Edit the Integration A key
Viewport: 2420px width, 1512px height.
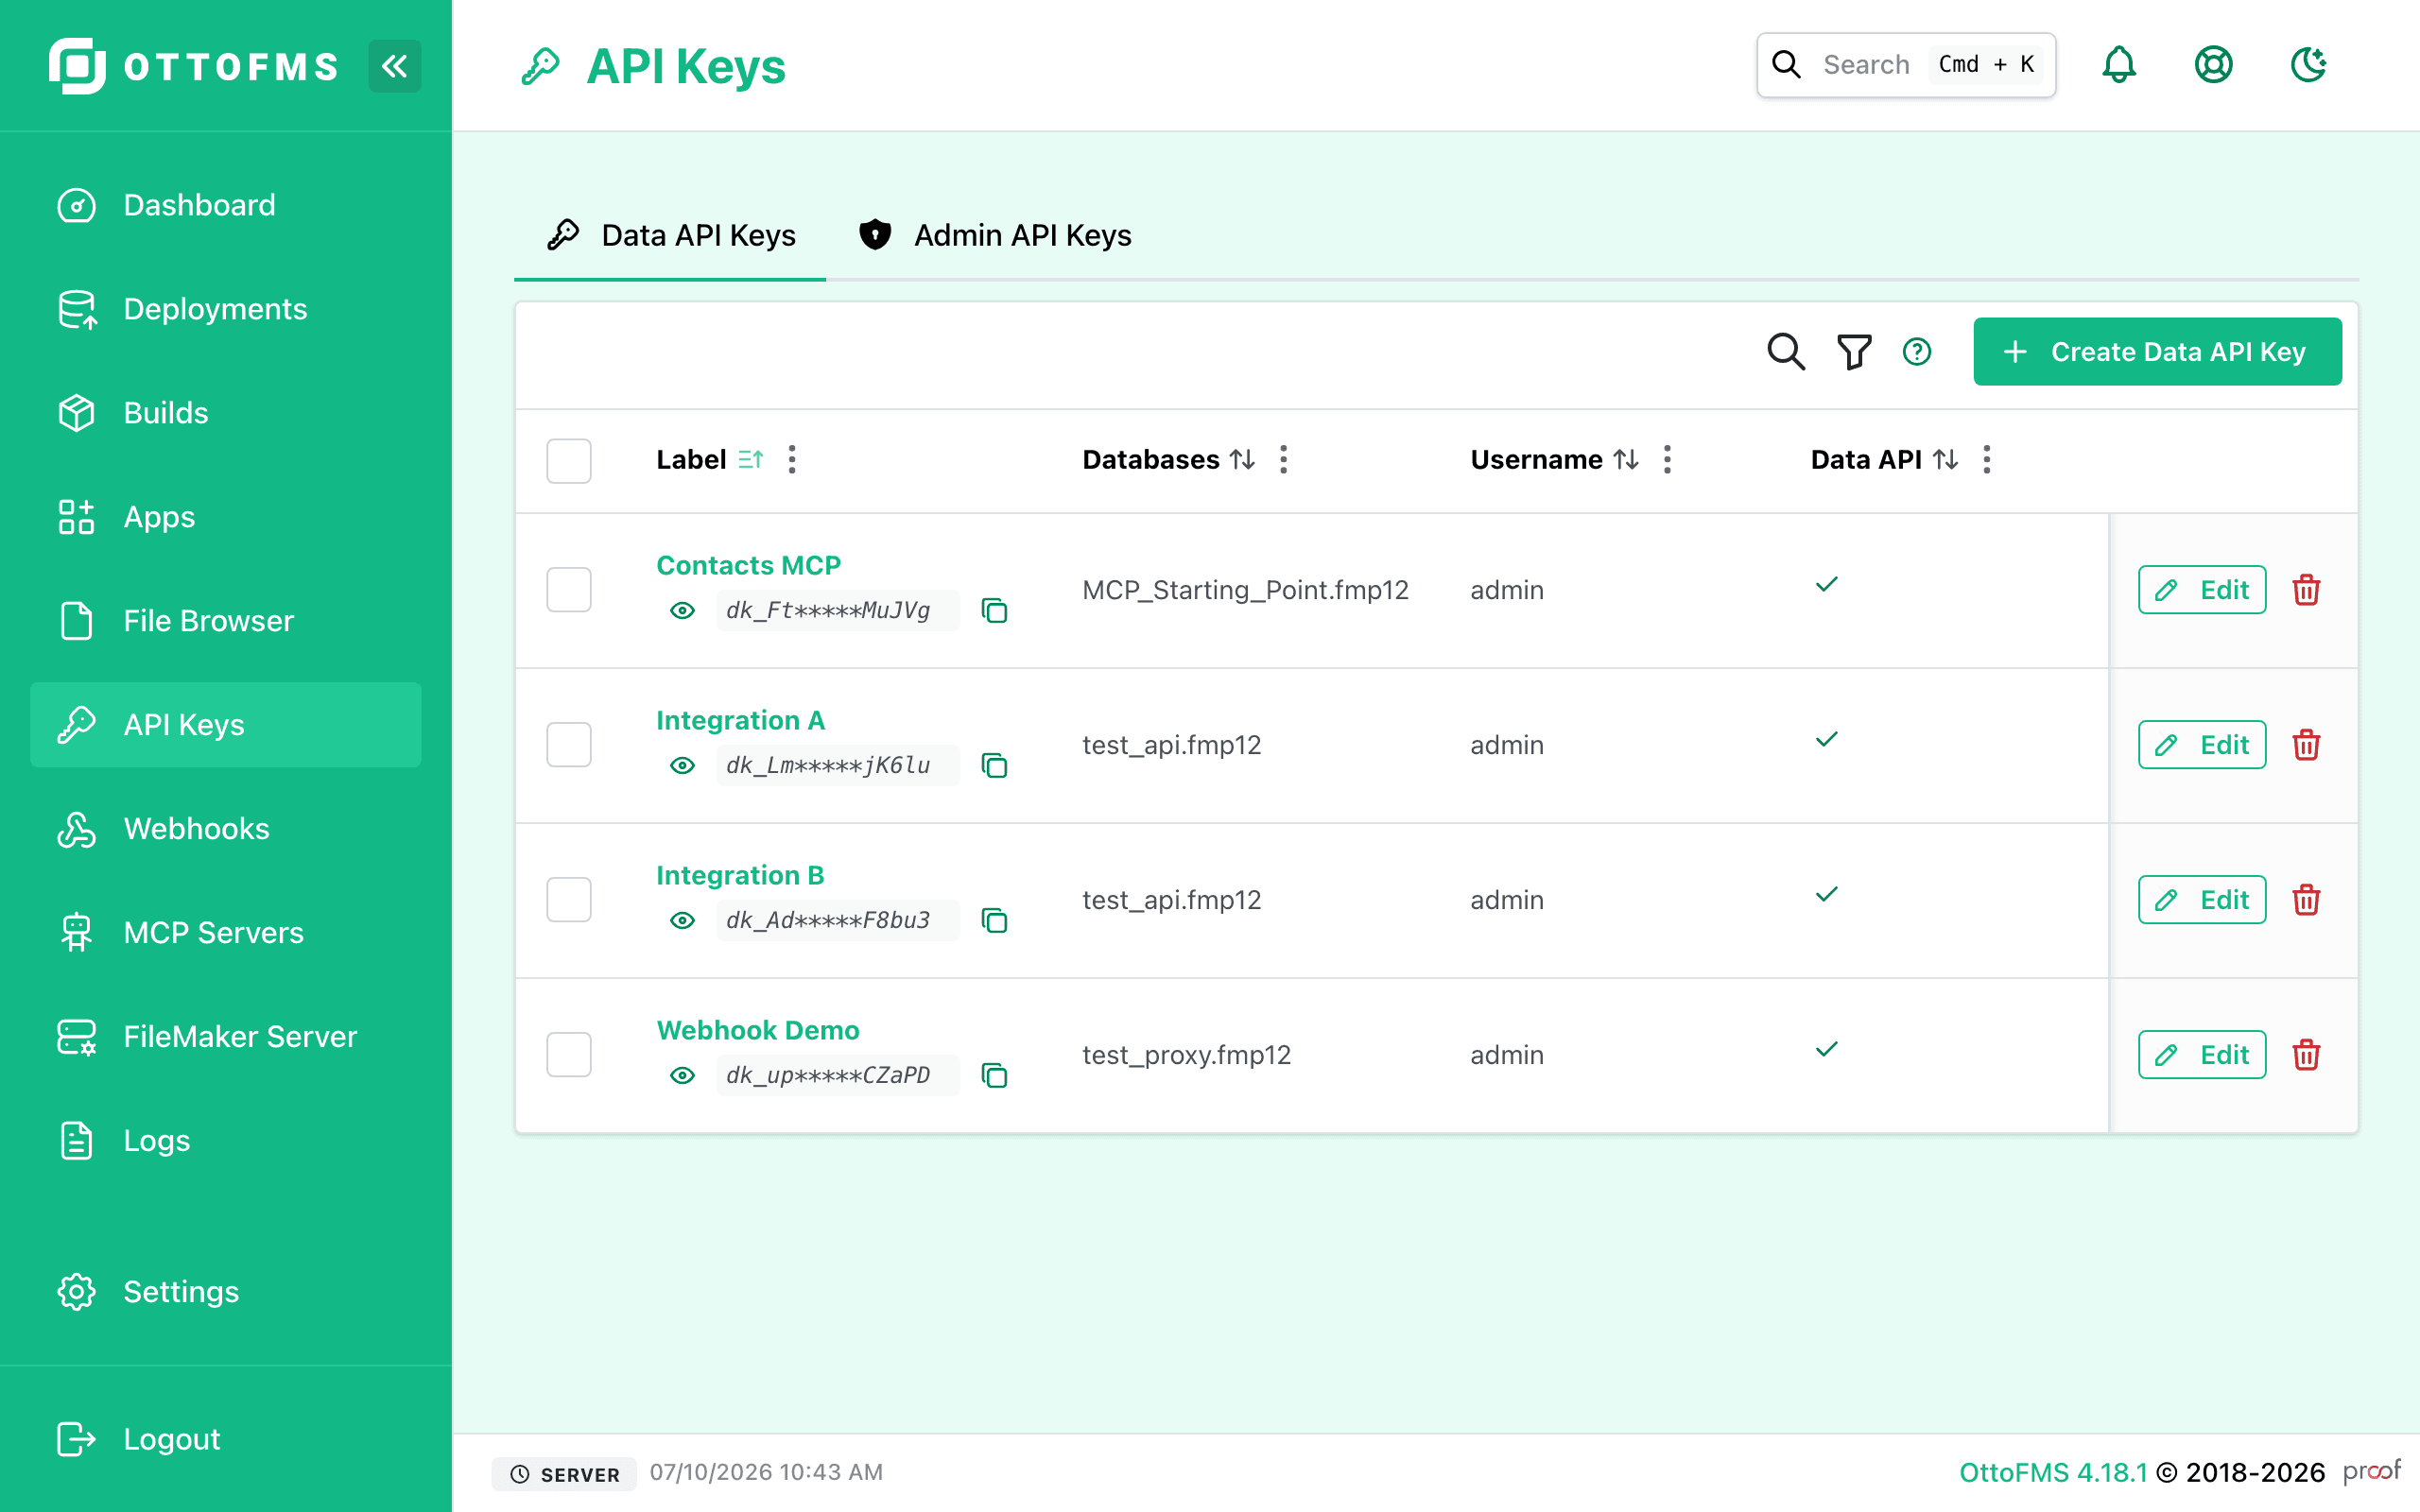(2202, 745)
